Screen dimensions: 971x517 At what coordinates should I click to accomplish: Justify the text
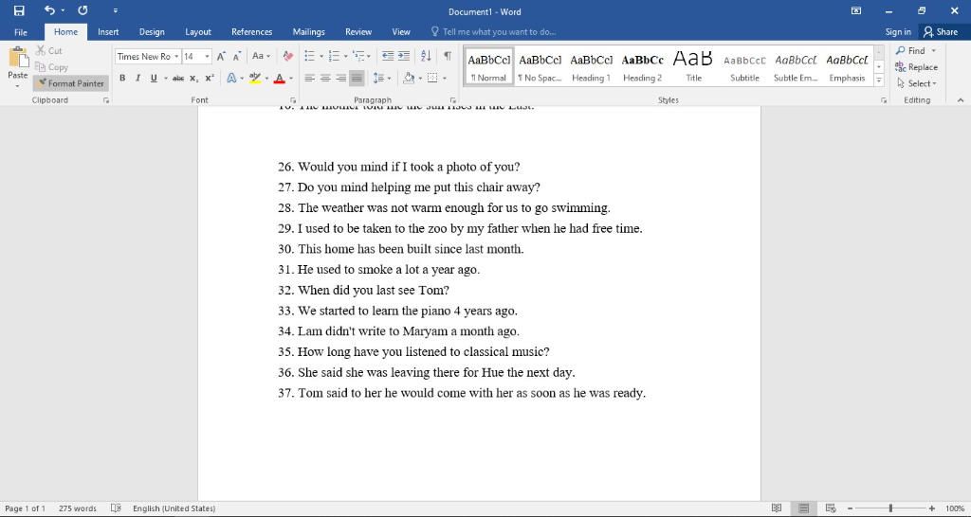(357, 78)
